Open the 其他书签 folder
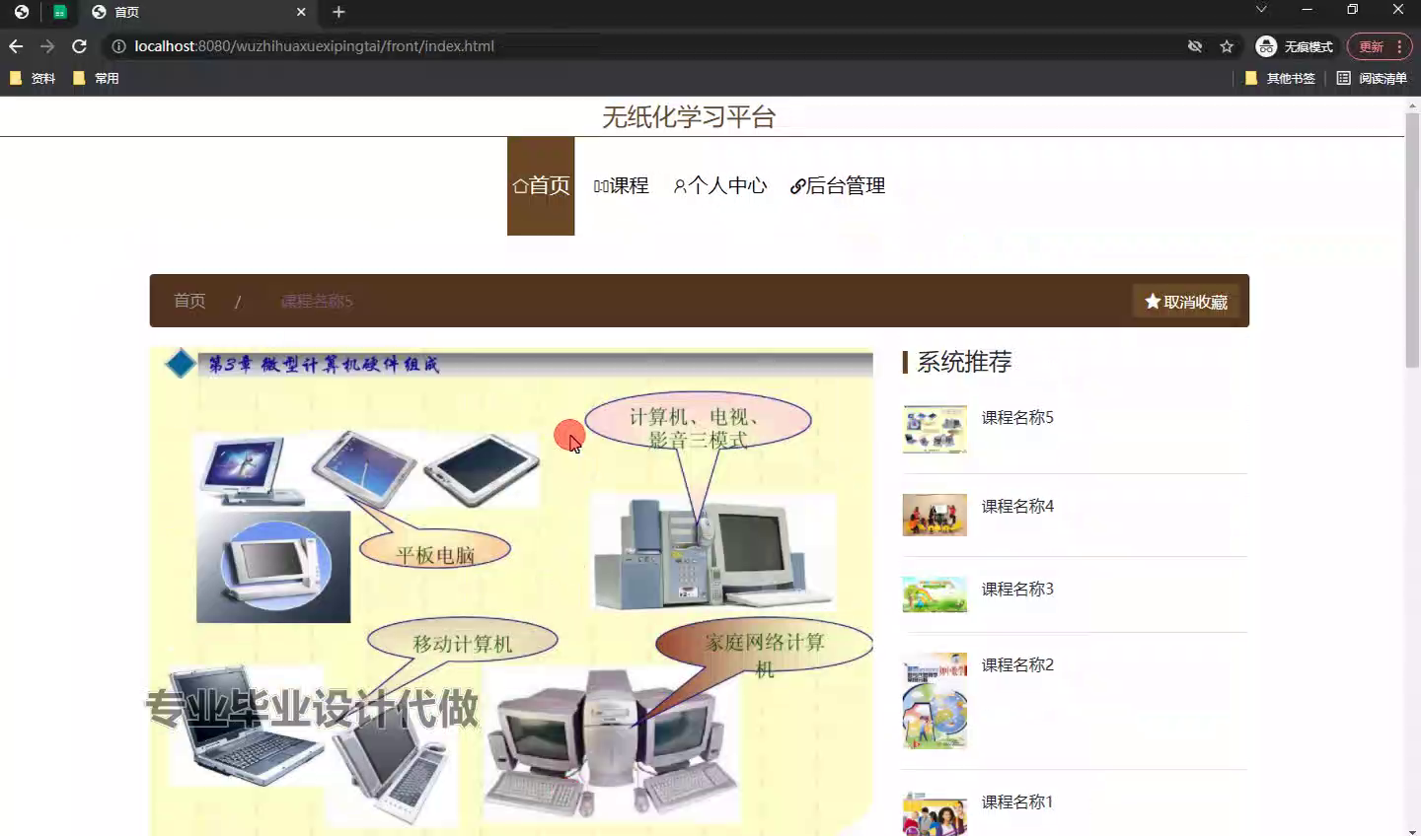The image size is (1421, 836). (x=1280, y=78)
